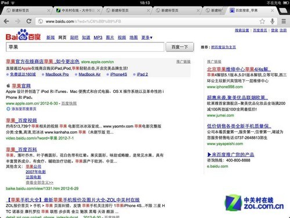
Task: Bookmark page with the star icon
Action: pyautogui.click(x=262, y=21)
